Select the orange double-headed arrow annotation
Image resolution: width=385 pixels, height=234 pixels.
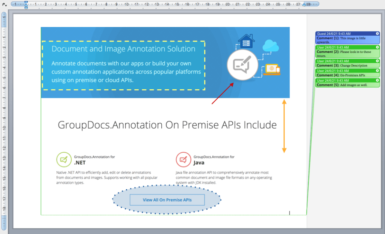pos(284,124)
